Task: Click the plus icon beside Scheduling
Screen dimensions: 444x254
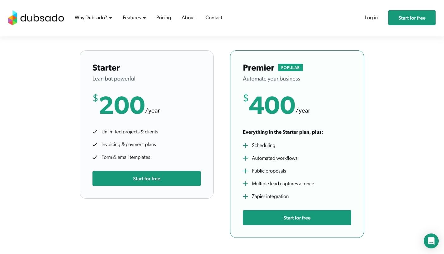Action: pos(245,145)
